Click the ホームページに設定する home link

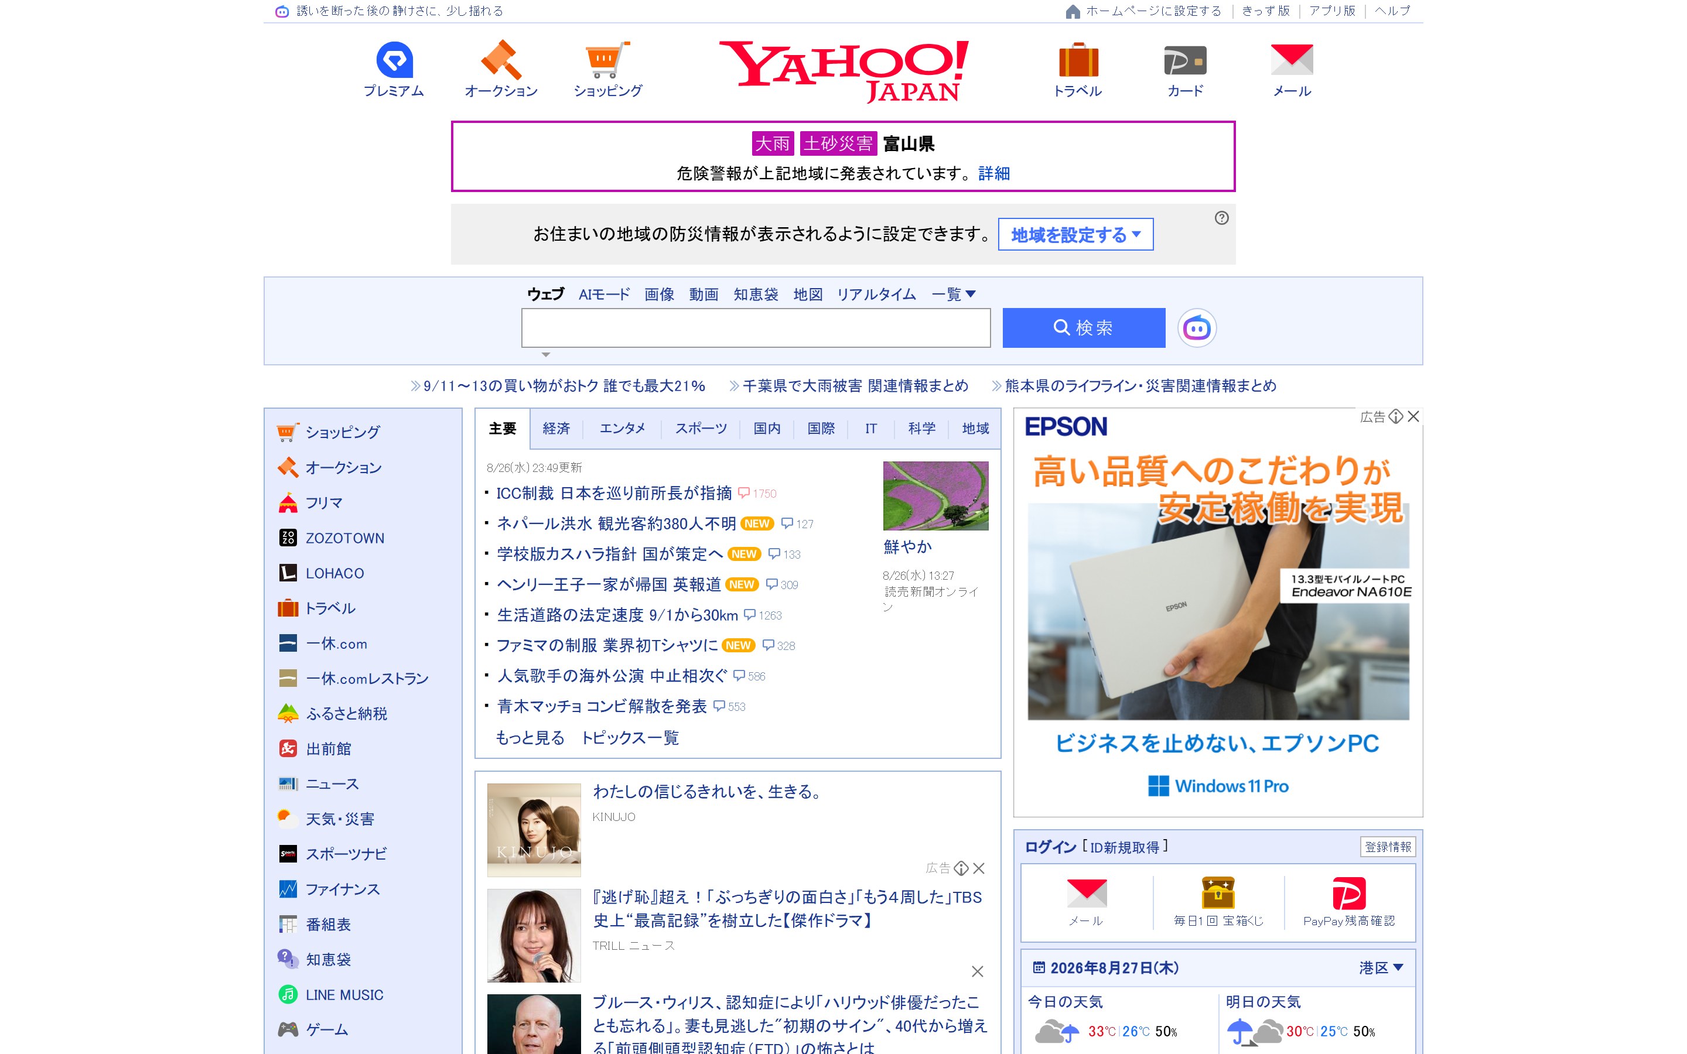pyautogui.click(x=1144, y=11)
